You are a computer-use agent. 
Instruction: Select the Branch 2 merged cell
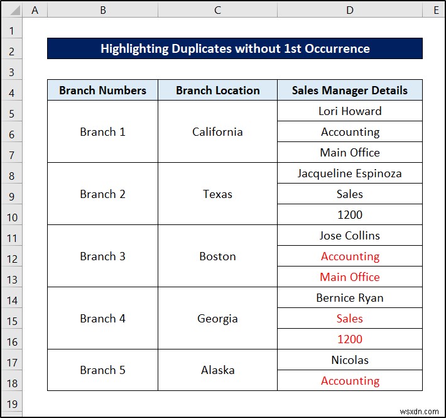pyautogui.click(x=102, y=194)
